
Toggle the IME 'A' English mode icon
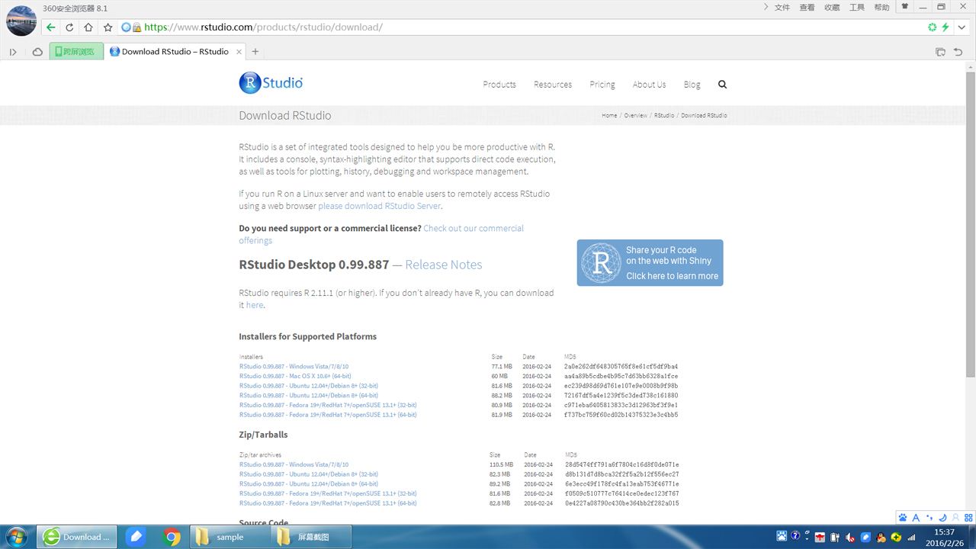(x=917, y=518)
